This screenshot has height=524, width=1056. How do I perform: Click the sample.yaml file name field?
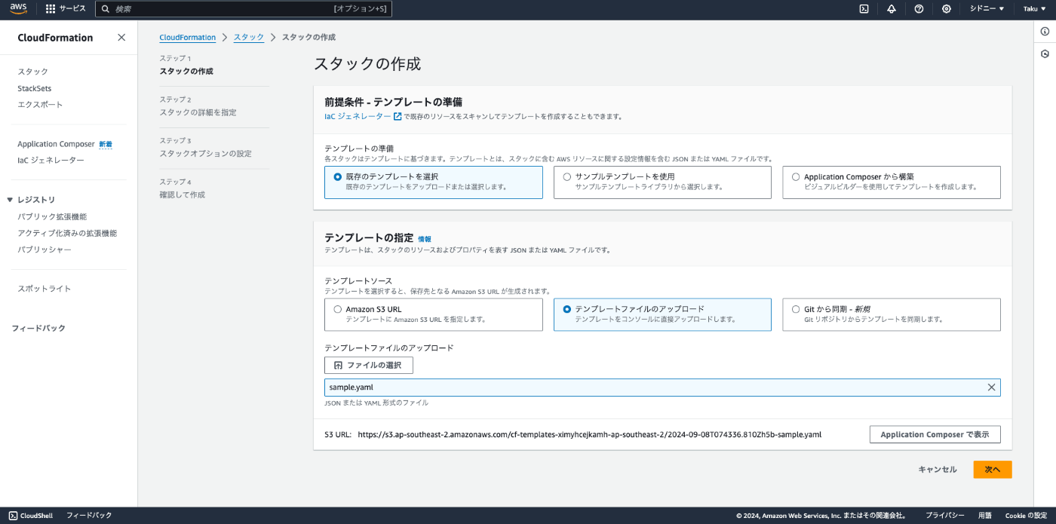[662, 388]
